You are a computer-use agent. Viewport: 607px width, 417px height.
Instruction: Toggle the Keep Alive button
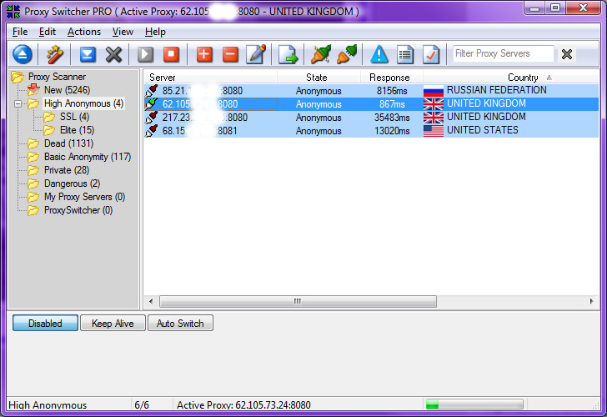click(x=113, y=323)
